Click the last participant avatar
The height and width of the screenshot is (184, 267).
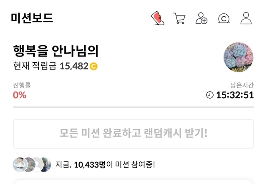45,164
